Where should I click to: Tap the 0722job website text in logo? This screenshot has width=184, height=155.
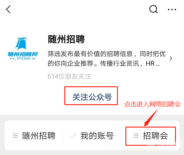pyautogui.click(x=23, y=58)
